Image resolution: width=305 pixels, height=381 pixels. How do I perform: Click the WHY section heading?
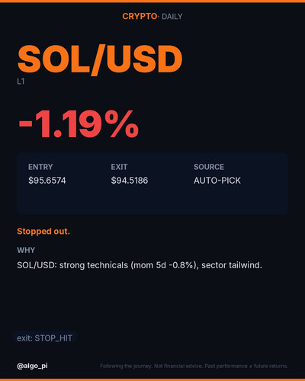(26, 250)
